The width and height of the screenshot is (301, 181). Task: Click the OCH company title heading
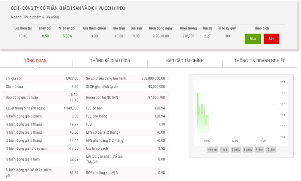(x=68, y=8)
